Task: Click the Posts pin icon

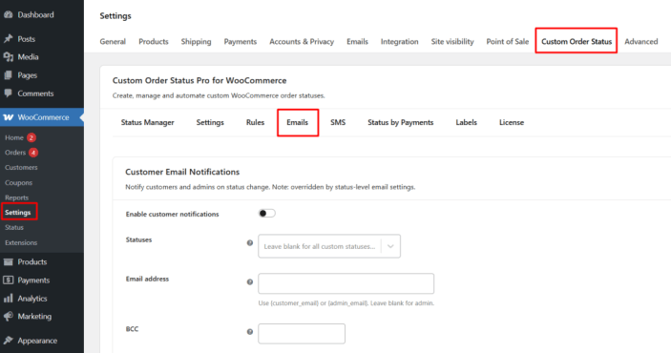Action: [x=9, y=39]
